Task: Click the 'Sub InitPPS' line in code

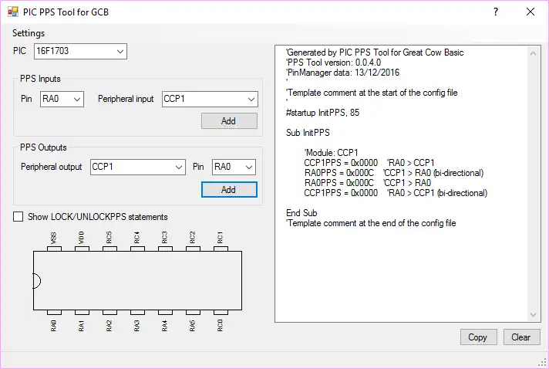Action: [x=308, y=133]
